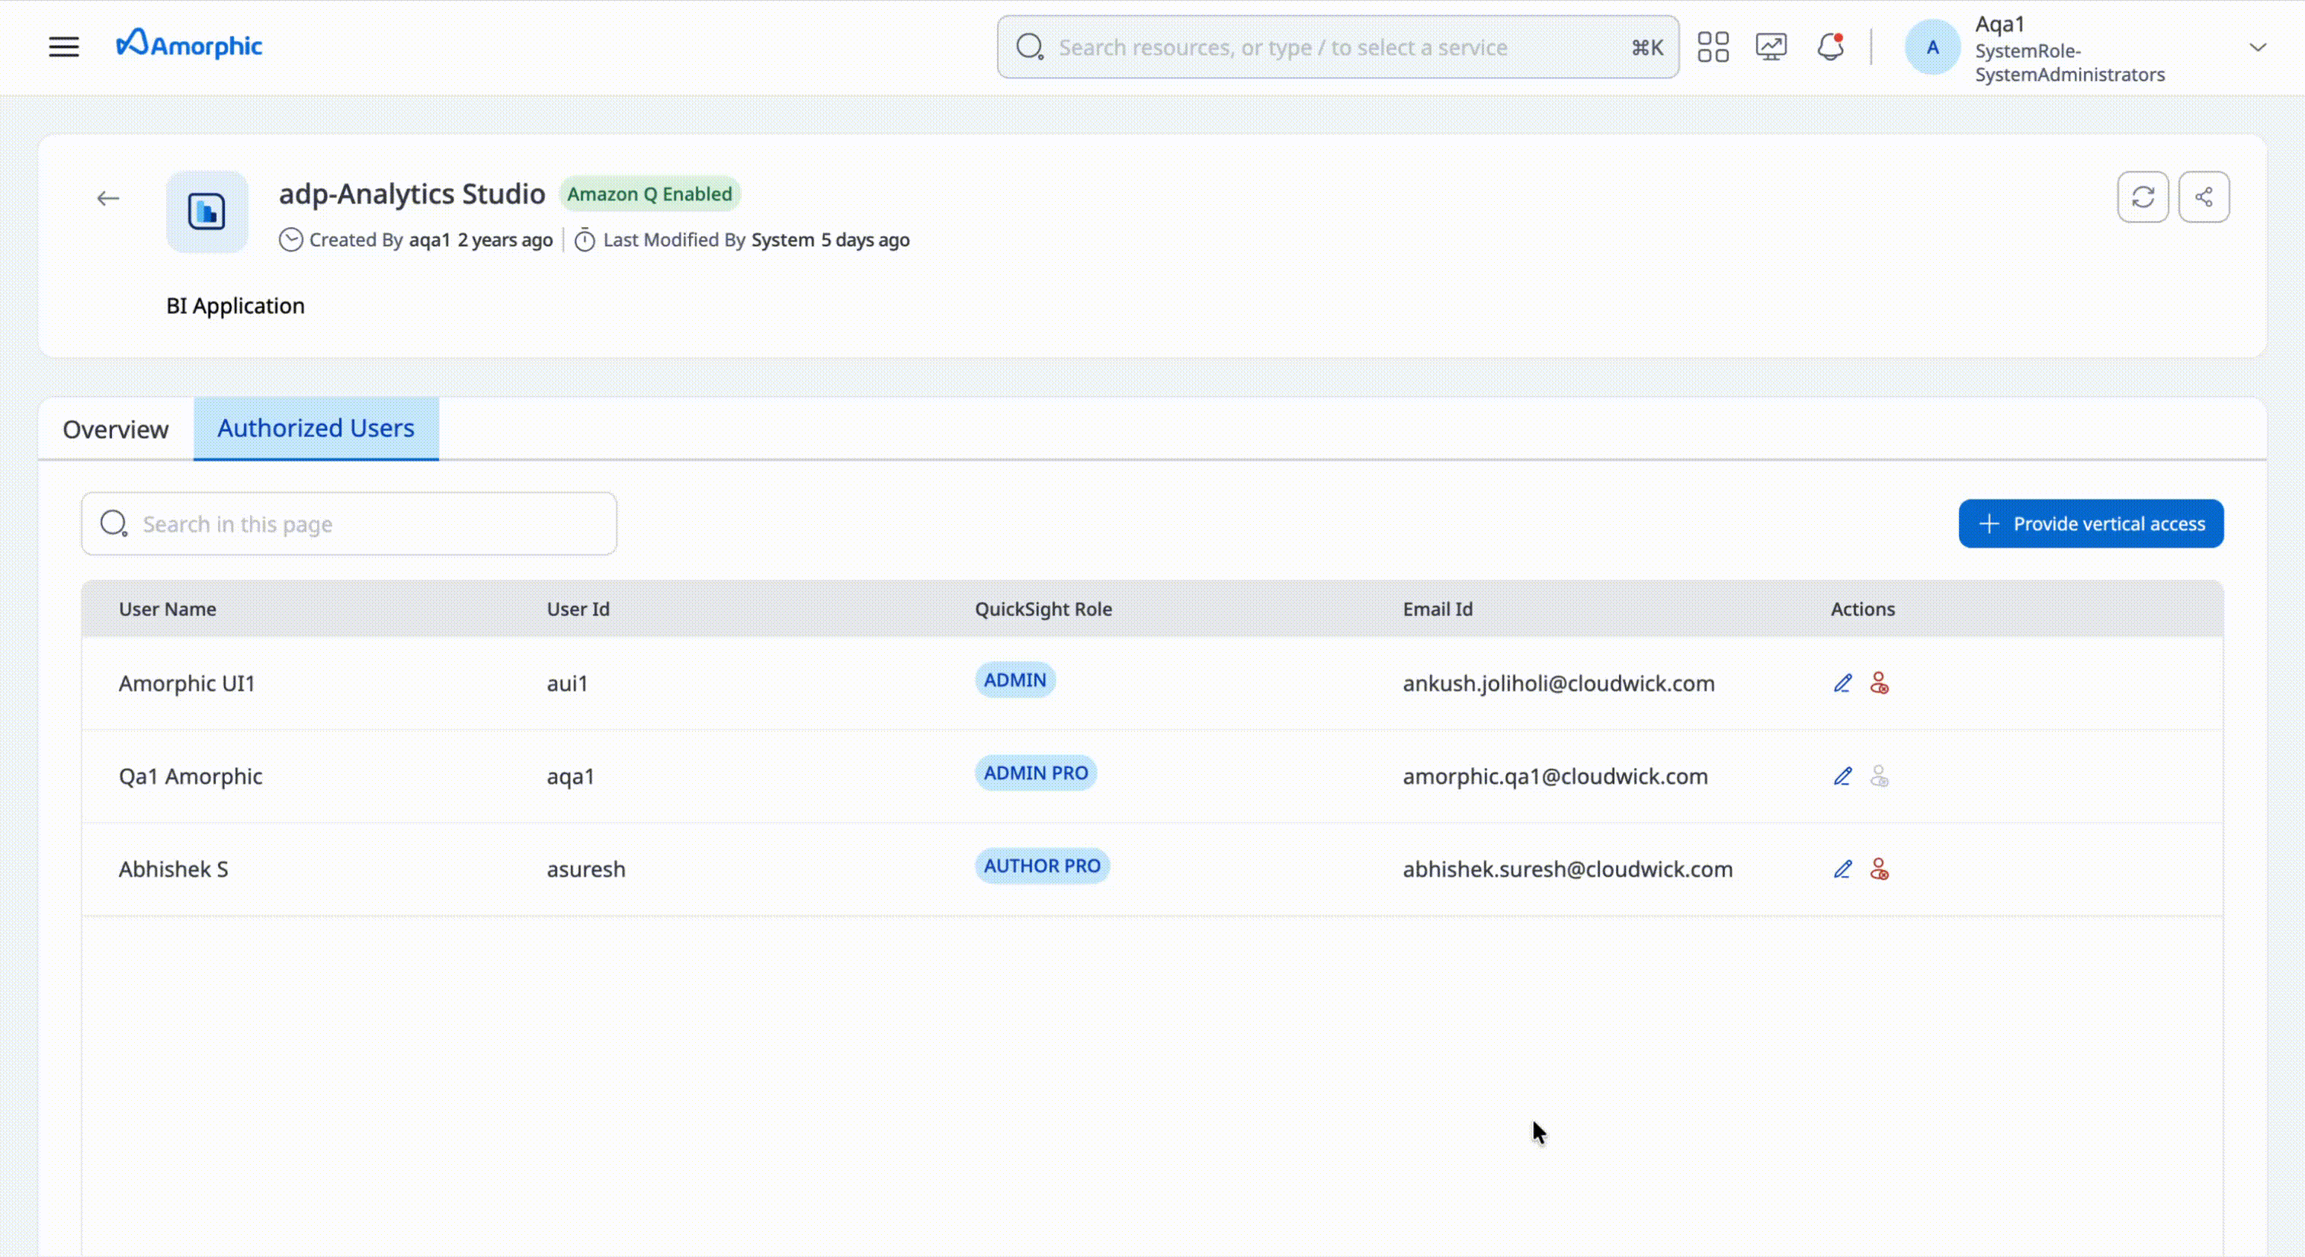Click the User Id column header
The width and height of the screenshot is (2305, 1257).
point(578,609)
